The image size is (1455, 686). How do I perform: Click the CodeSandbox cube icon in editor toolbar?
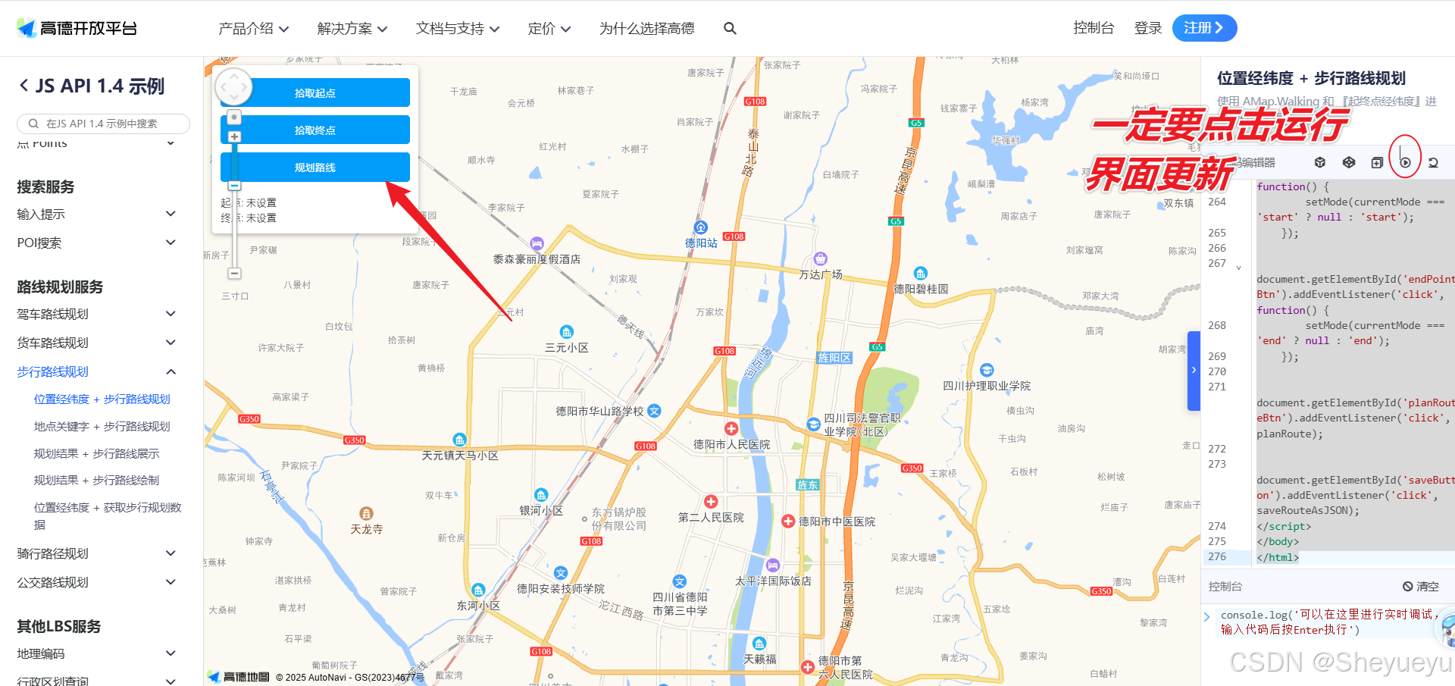point(1320,162)
